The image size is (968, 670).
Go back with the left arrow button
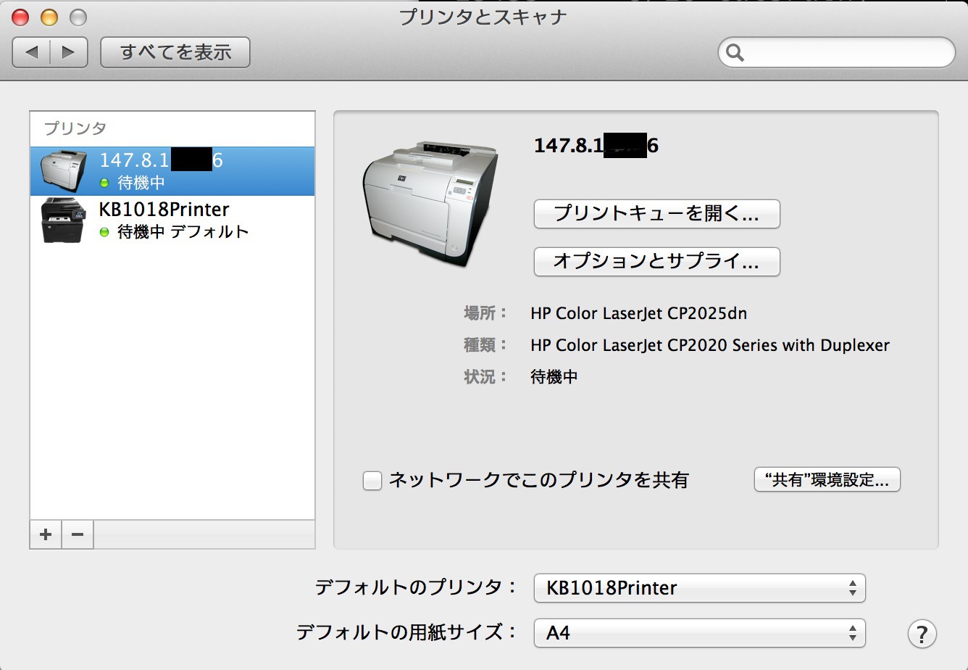[x=32, y=52]
